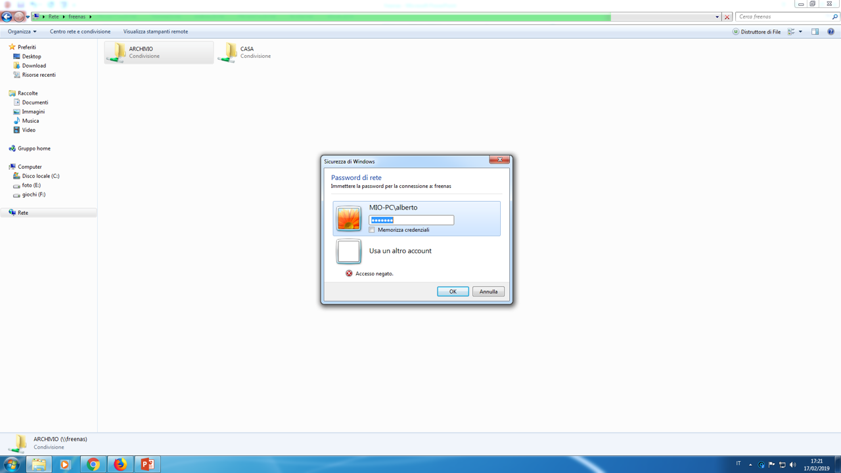The width and height of the screenshot is (841, 473).
Task: Click the ARCHIVIO folder icon in details pane
Action: tap(18, 444)
